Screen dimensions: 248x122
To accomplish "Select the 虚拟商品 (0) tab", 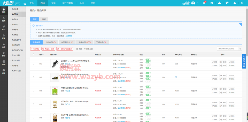I will [x=51, y=42].
